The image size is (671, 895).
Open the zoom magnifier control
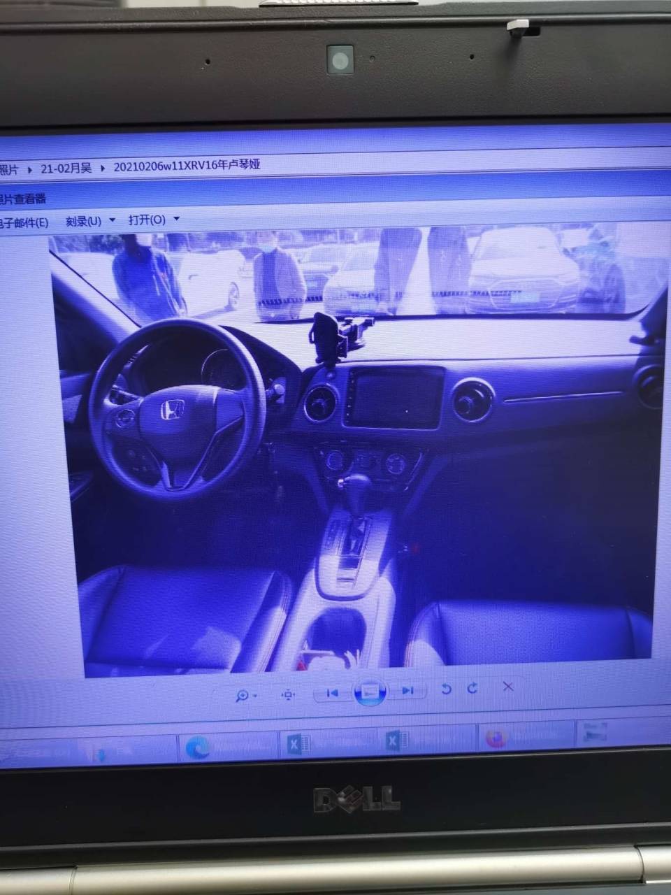(243, 695)
